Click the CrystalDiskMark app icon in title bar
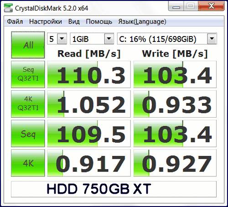This screenshot has width=228, height=207. point(8,8)
